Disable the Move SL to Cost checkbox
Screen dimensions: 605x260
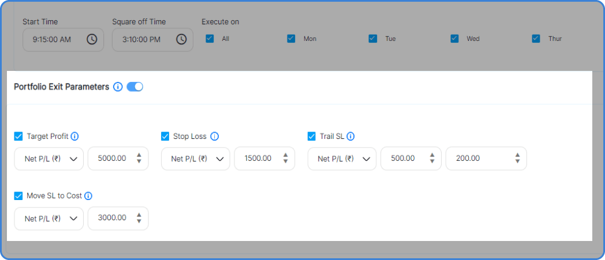point(18,196)
